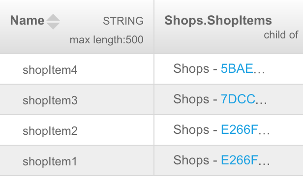
Task: Click the divider between the column headers
Action: [154, 27]
